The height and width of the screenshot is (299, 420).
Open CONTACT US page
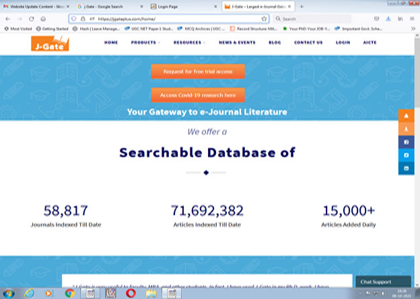click(x=308, y=42)
